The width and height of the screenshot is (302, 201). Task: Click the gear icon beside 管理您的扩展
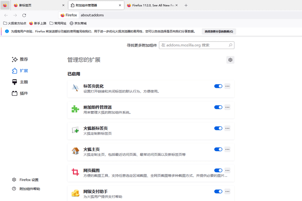click(230, 60)
